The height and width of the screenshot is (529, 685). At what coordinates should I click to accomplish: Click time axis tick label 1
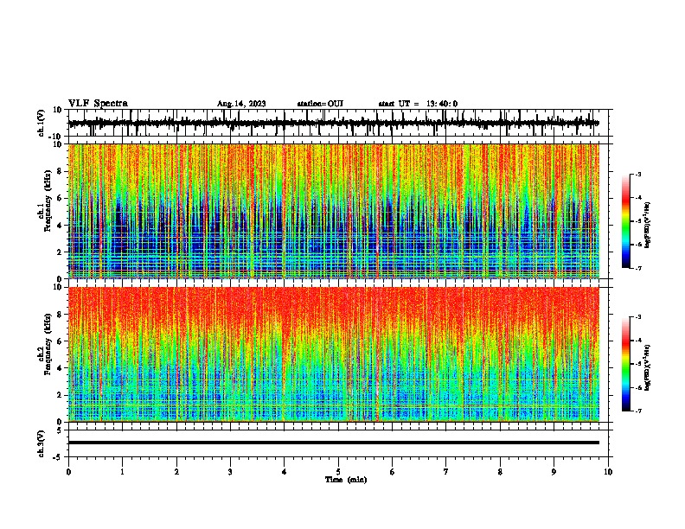pyautogui.click(x=122, y=472)
